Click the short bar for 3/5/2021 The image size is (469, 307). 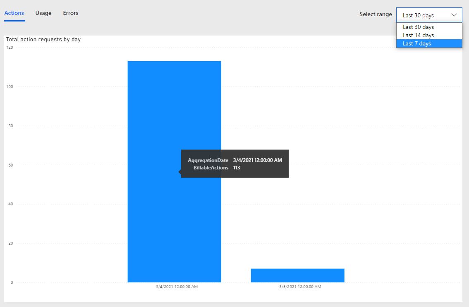click(x=297, y=275)
